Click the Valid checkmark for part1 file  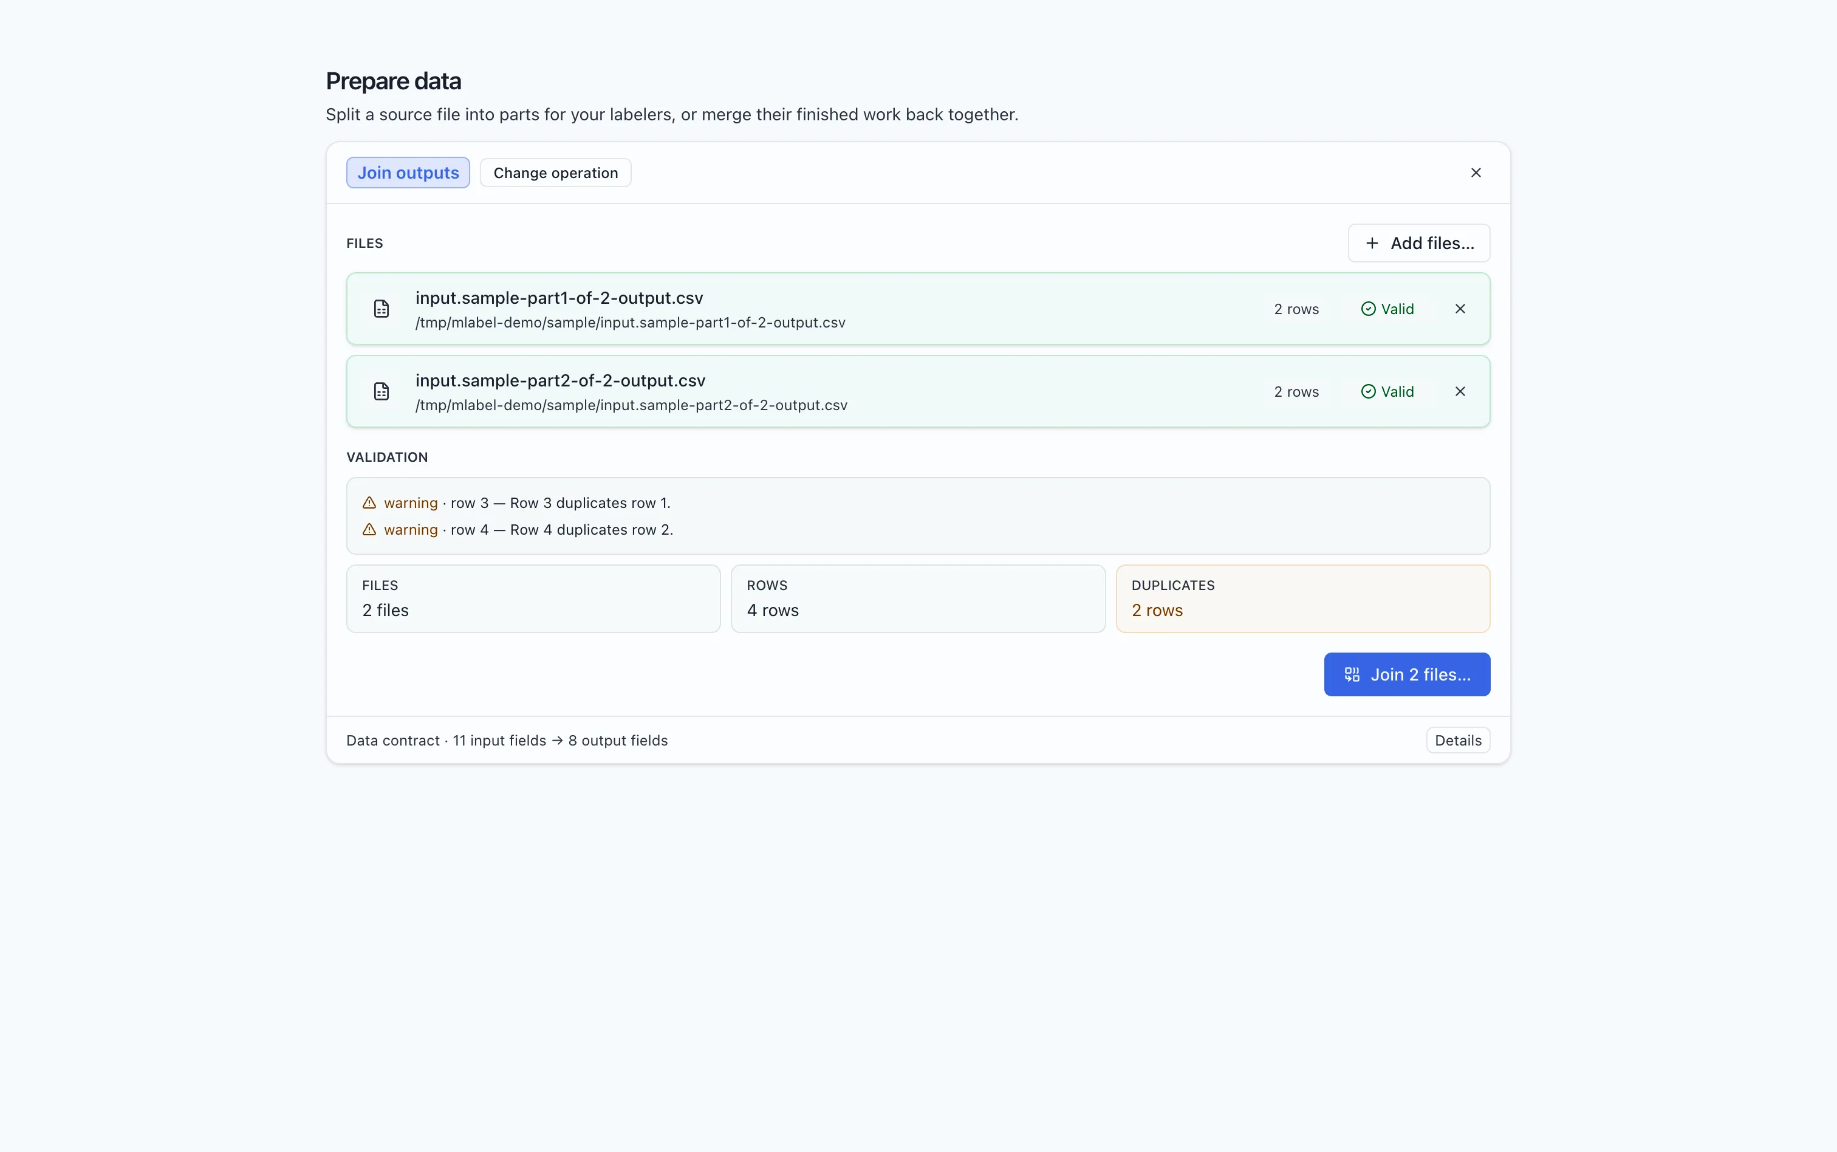pos(1368,309)
